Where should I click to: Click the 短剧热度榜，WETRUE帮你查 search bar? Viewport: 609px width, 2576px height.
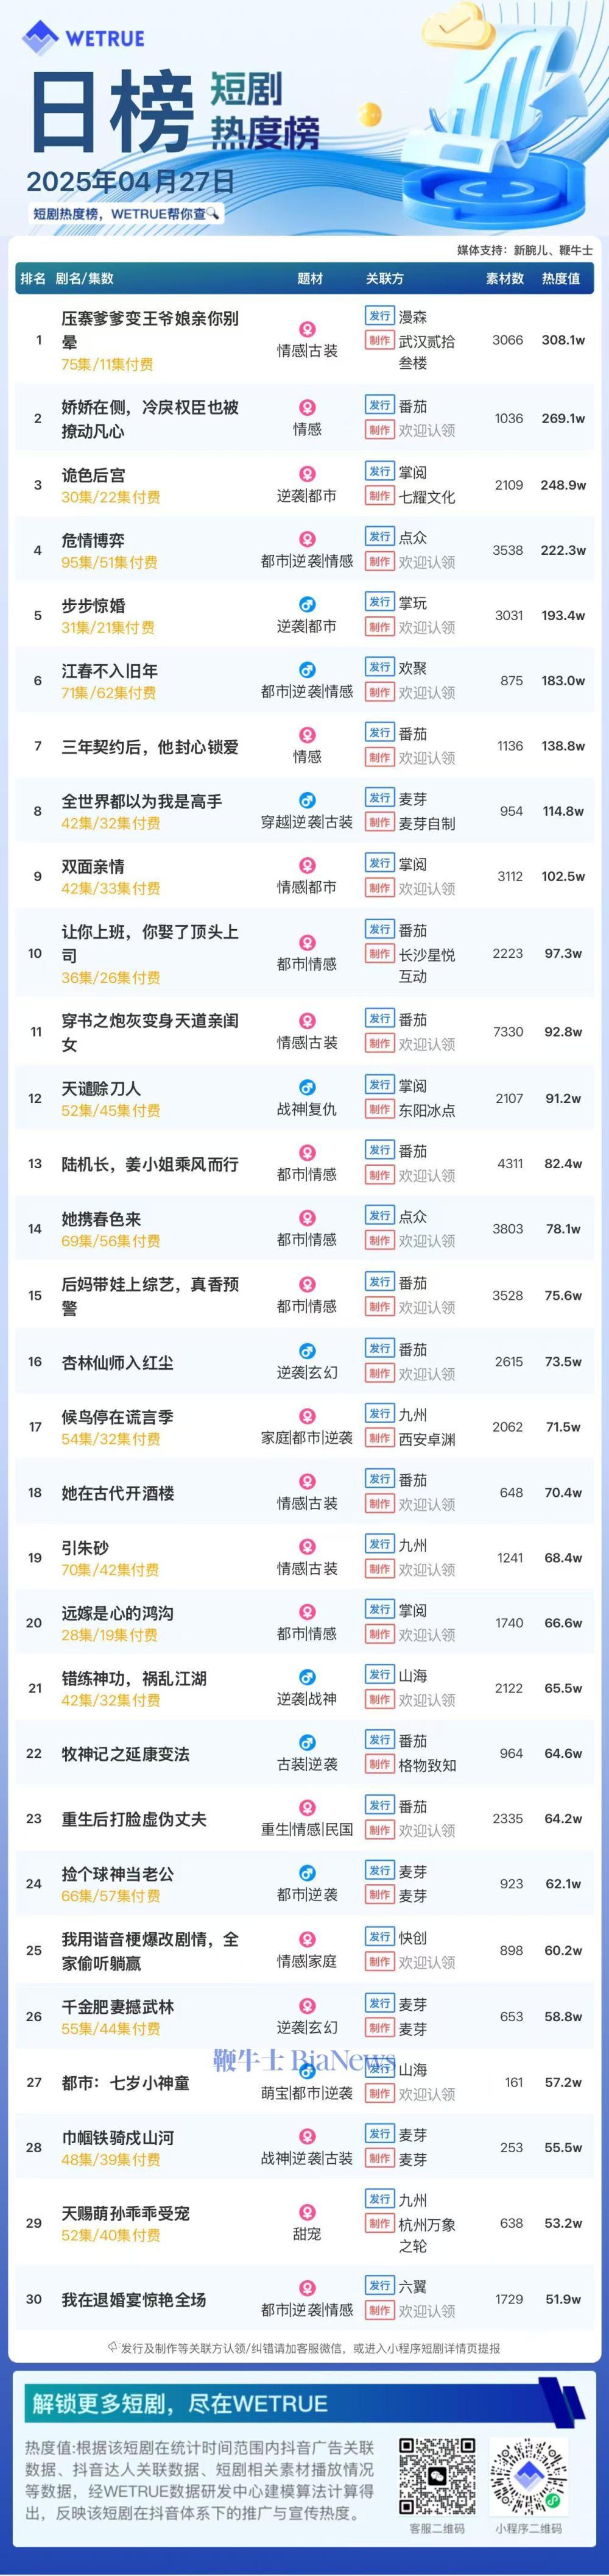click(x=125, y=213)
